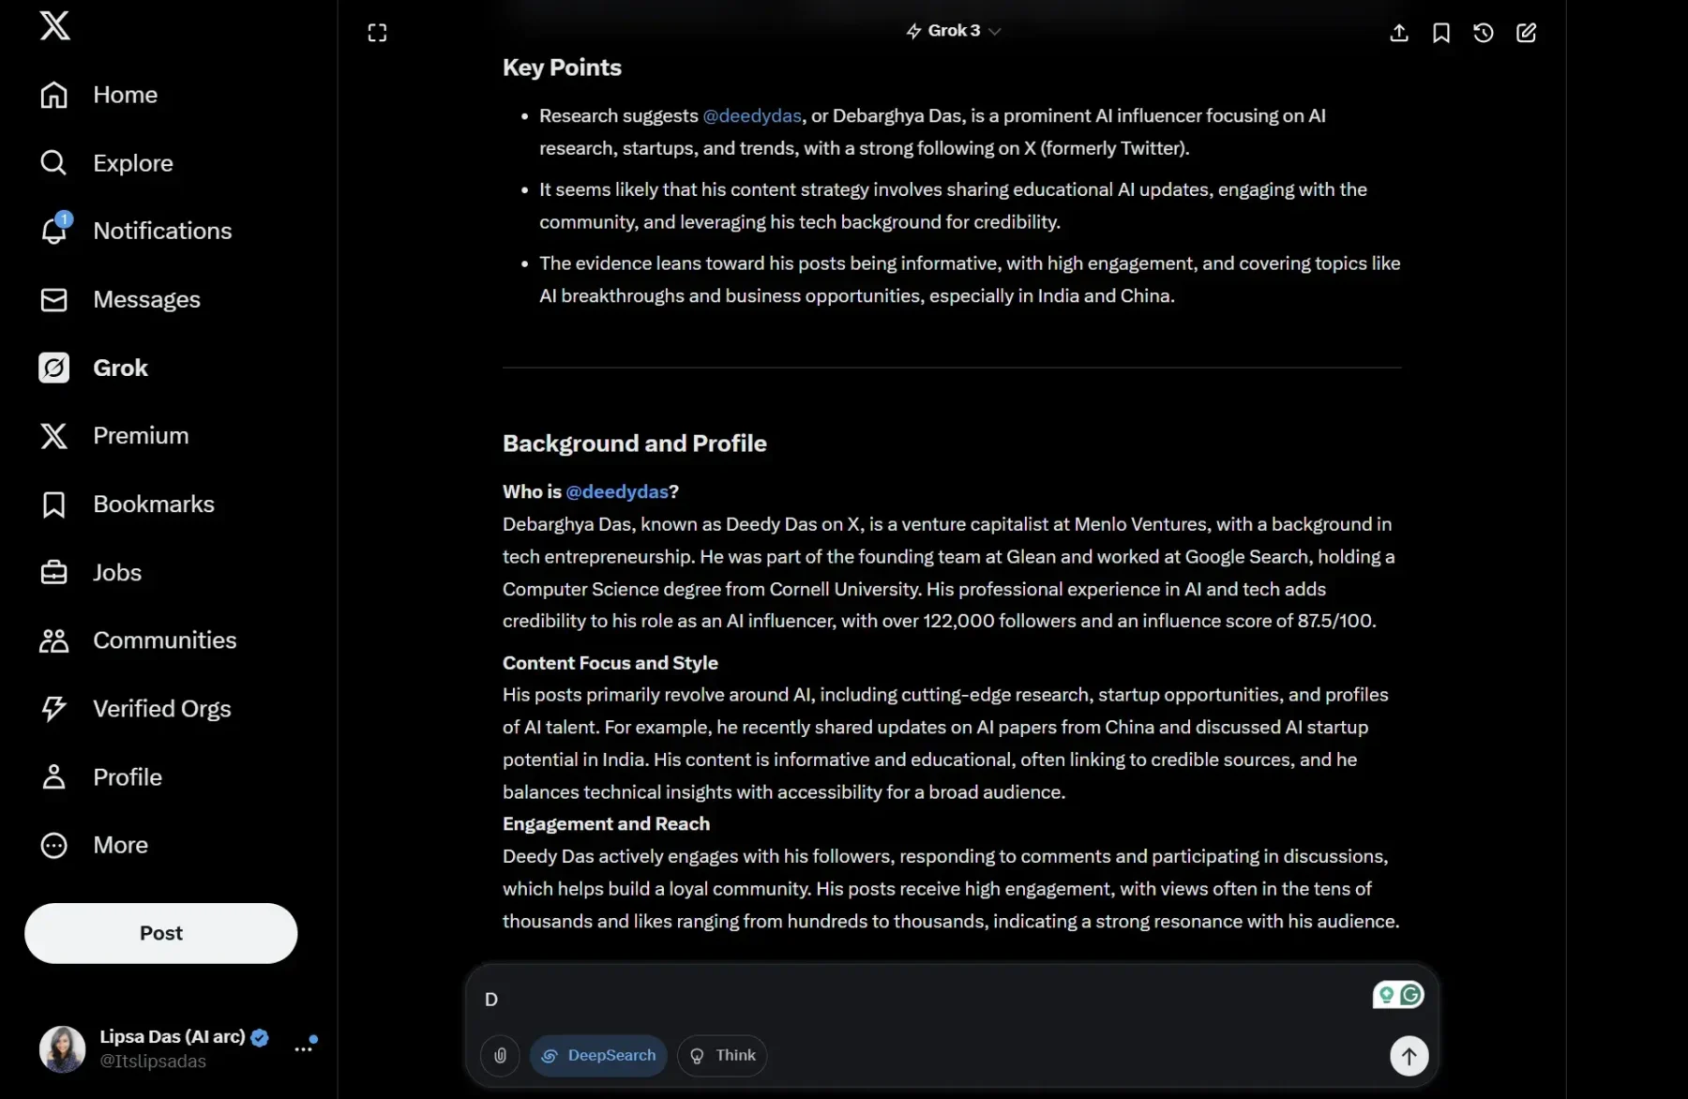The image size is (1688, 1099).
Task: Open Grok chat history
Action: point(1484,33)
